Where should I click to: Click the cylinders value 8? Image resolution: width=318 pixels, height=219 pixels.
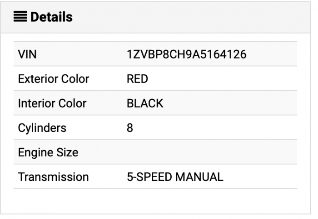point(130,128)
